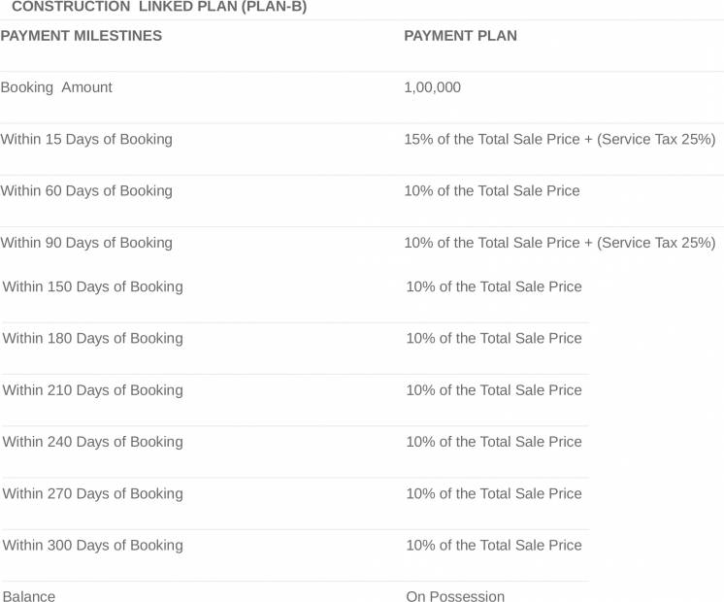Click the Within 90 Days of Booking milestone
The image size is (724, 602).
tap(86, 243)
